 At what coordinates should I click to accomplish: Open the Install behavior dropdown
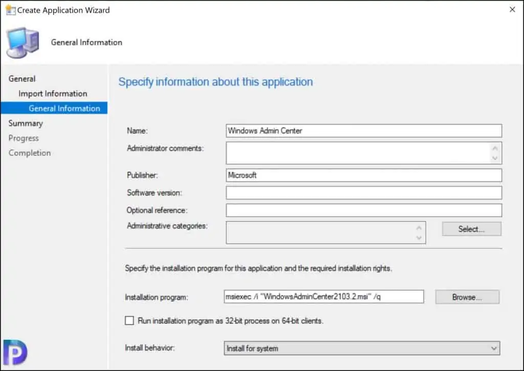point(362,348)
